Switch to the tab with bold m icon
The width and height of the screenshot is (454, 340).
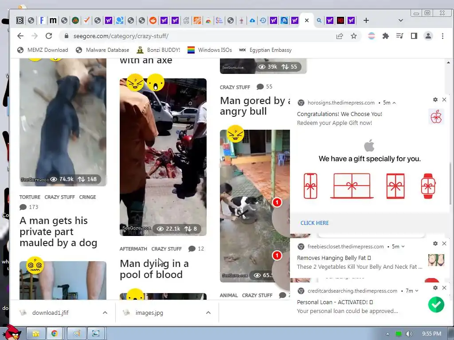[x=53, y=20]
